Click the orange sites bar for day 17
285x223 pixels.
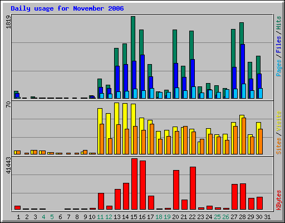click(152, 139)
